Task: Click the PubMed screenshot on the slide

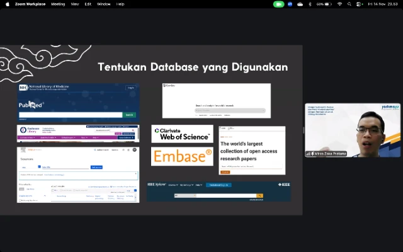Action: pyautogui.click(x=78, y=102)
